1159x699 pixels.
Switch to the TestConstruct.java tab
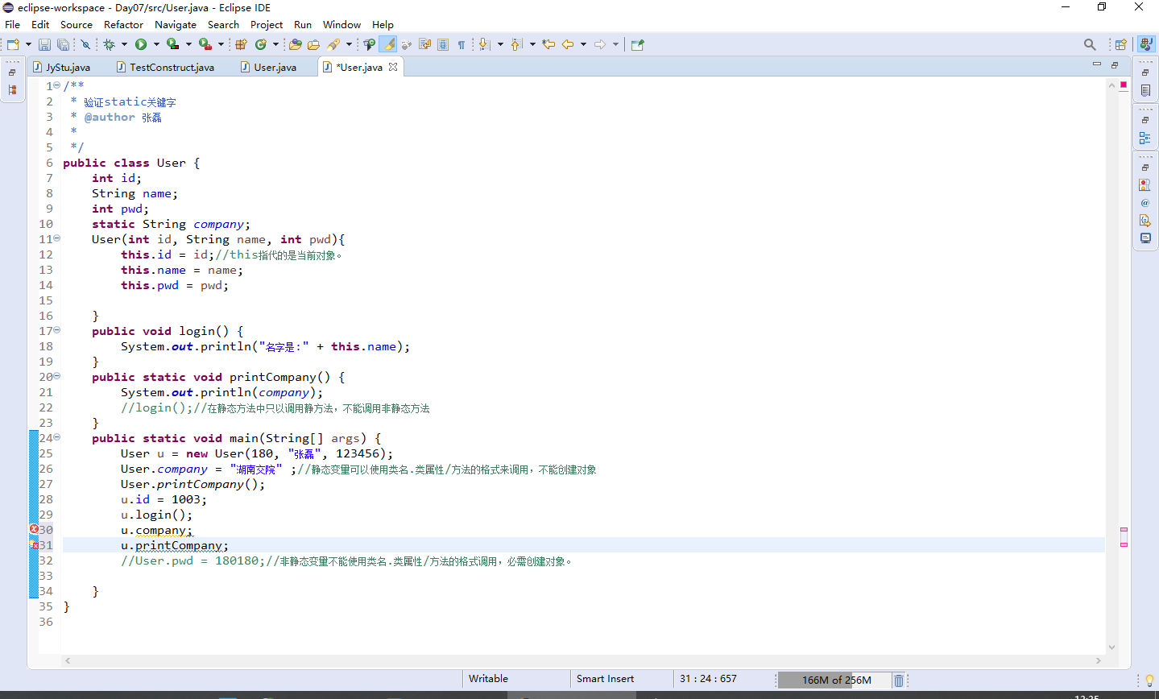(x=166, y=67)
